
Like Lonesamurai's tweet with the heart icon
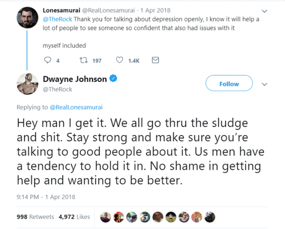coord(119,60)
